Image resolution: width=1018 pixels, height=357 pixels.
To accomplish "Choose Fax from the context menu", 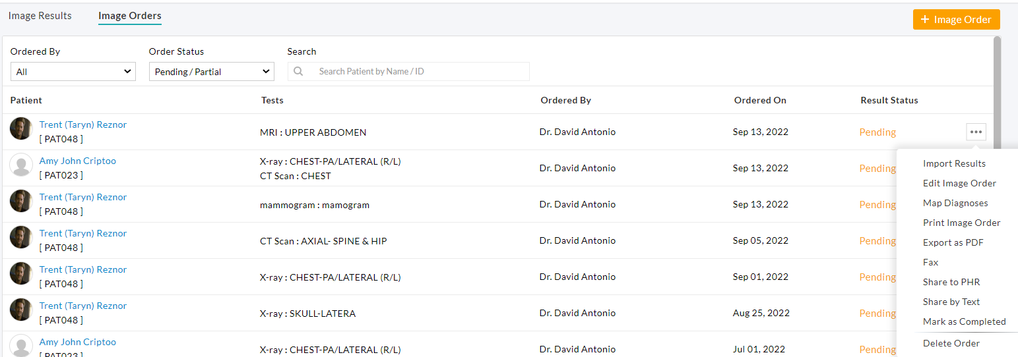I will (x=930, y=262).
